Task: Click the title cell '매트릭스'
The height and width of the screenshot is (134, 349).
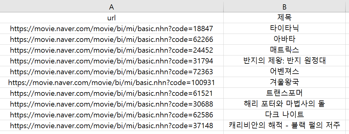Action: [284, 50]
